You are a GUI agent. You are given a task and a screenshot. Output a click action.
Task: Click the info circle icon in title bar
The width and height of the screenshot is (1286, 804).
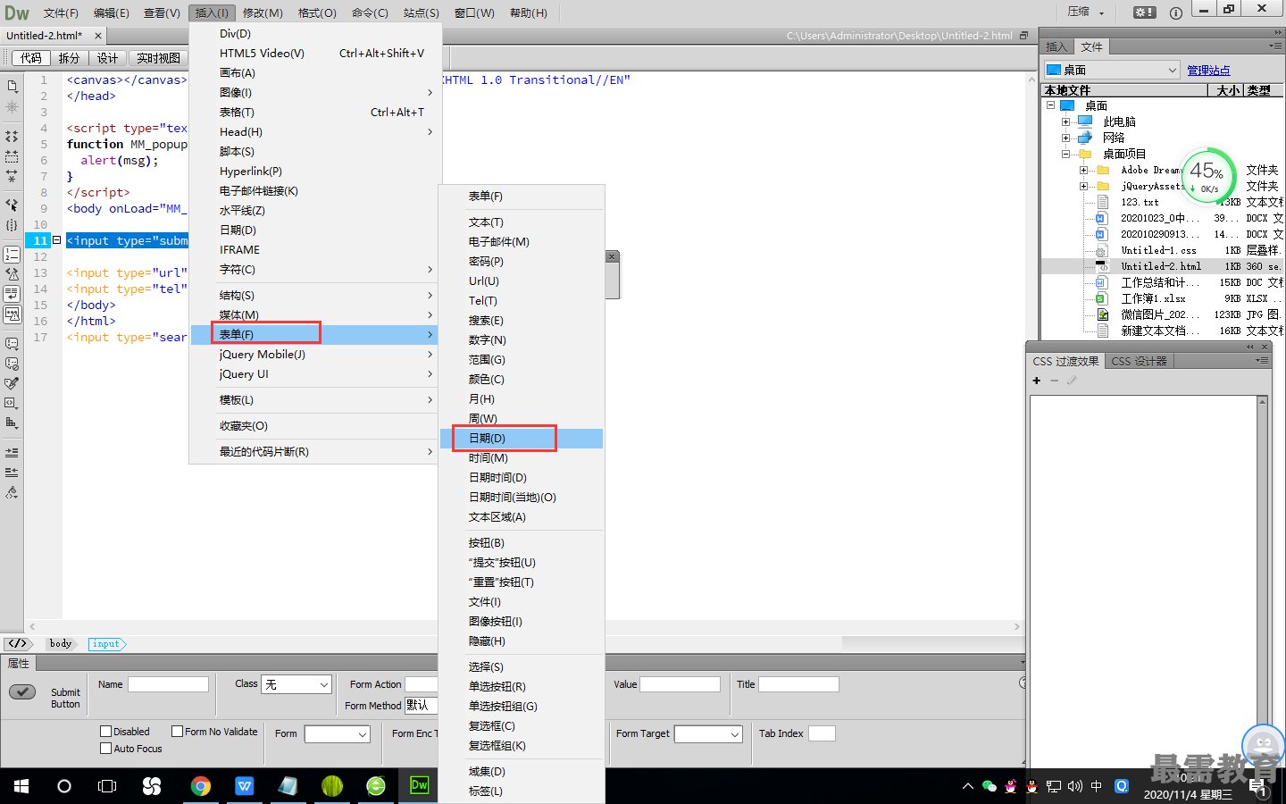click(1175, 13)
